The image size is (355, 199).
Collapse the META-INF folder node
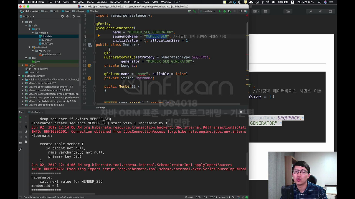pos(33,51)
